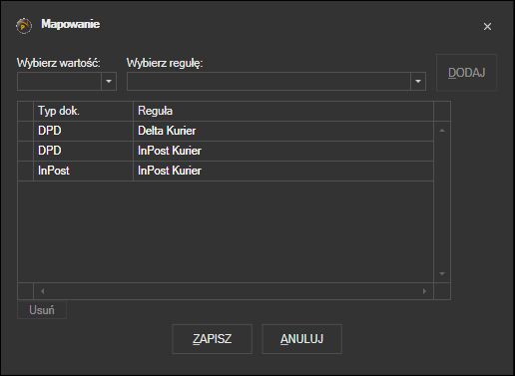Click inside the Wybierz wartość combo field
Screen dimensions: 515x376
click(59, 81)
